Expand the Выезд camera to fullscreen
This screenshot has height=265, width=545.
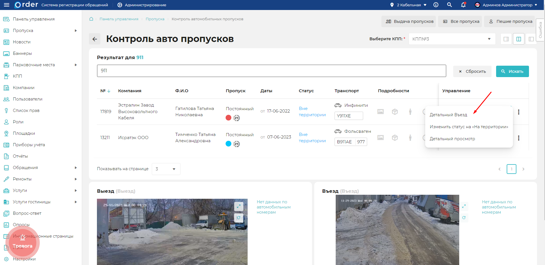(239, 206)
